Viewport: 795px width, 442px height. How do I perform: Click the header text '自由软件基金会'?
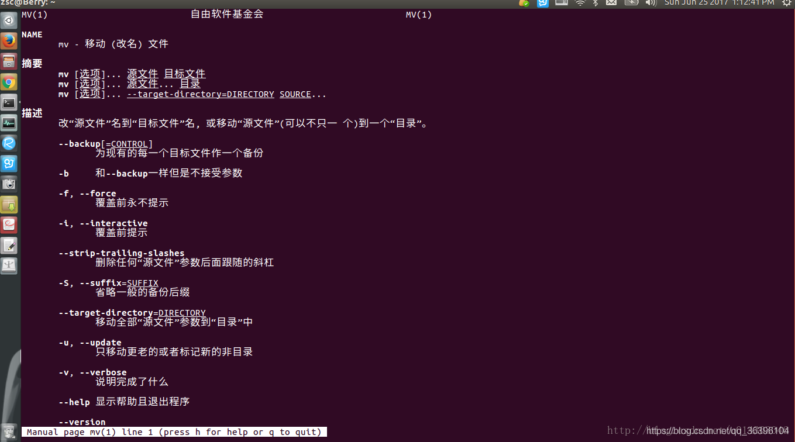click(x=227, y=14)
